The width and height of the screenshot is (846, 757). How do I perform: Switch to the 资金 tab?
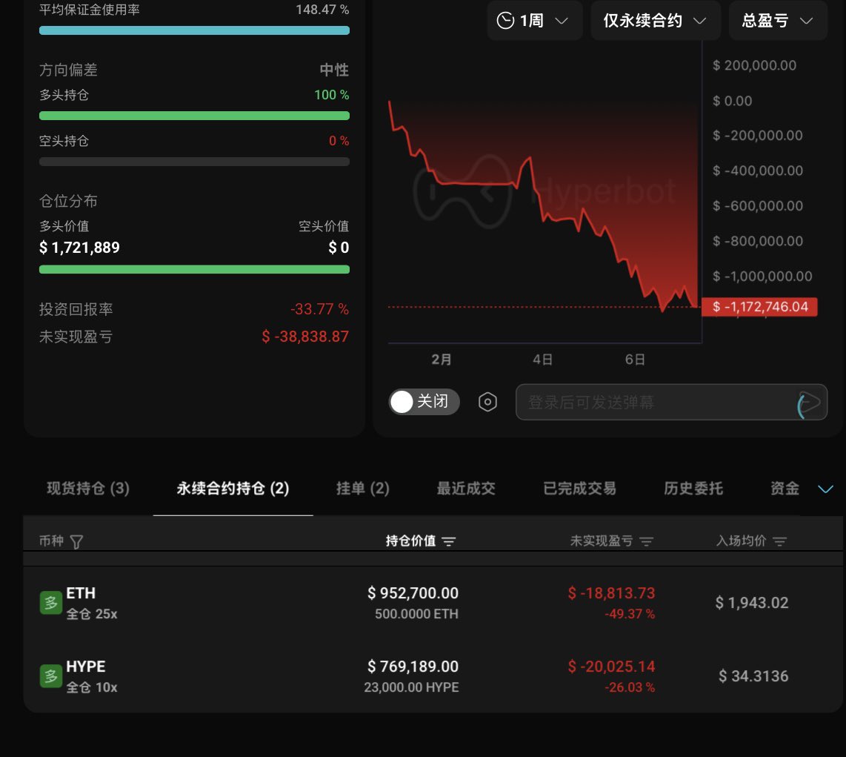[x=785, y=489]
